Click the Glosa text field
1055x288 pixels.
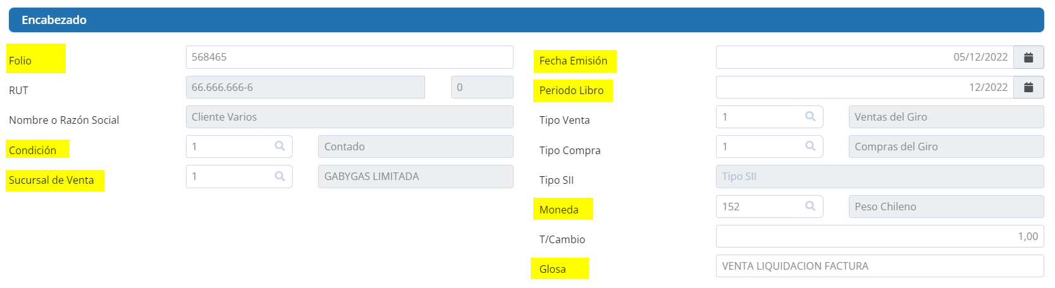[879, 266]
